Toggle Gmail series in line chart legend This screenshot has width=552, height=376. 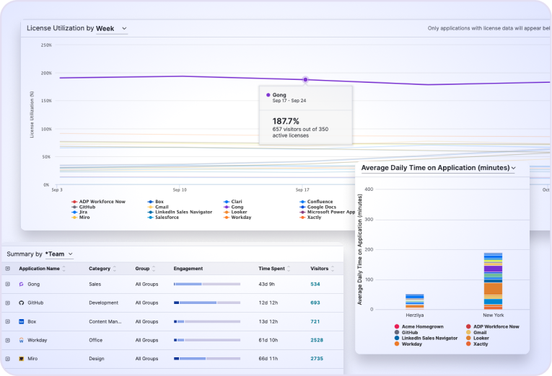tap(158, 207)
